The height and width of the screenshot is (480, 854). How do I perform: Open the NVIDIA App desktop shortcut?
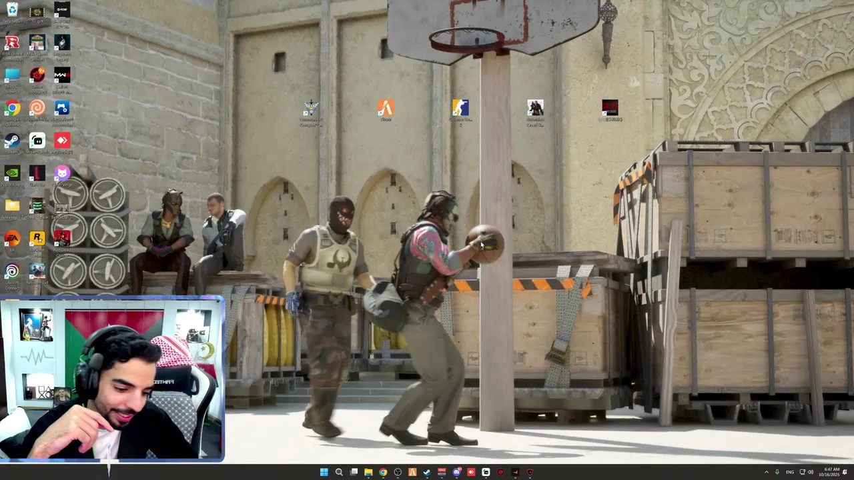click(12, 176)
